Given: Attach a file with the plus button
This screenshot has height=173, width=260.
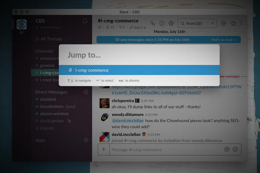Looking at the screenshot, I should coord(104,149).
